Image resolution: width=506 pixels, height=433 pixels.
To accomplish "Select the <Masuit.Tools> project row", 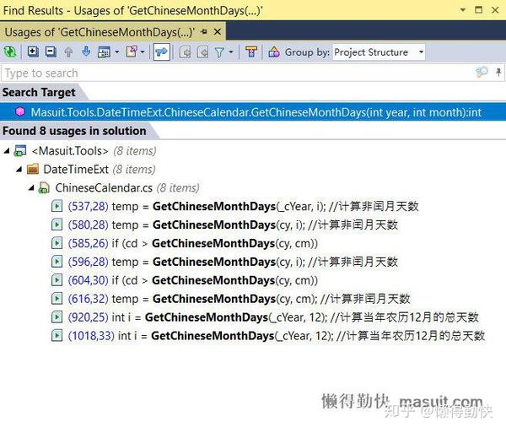I will click(x=253, y=151).
